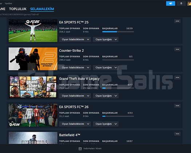The image size is (191, 153).
Task: Click the 18/67 achievements count
Action: pyautogui.click(x=130, y=141)
